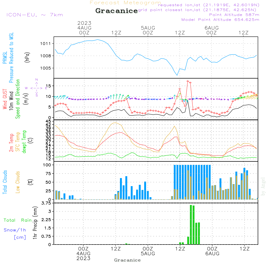Click the 'PRMSL Pressure Reduced to MSL' axis label
Screen dimensions: 269x269
[x=8, y=58]
